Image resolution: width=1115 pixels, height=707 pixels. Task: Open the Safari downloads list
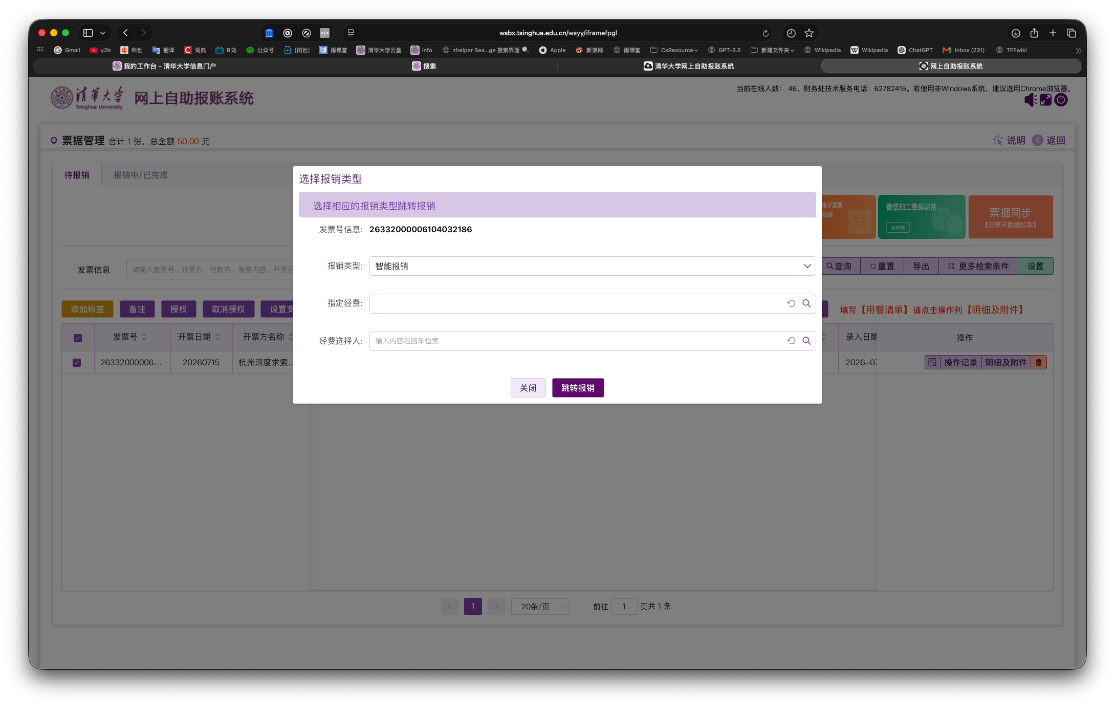coord(1016,33)
